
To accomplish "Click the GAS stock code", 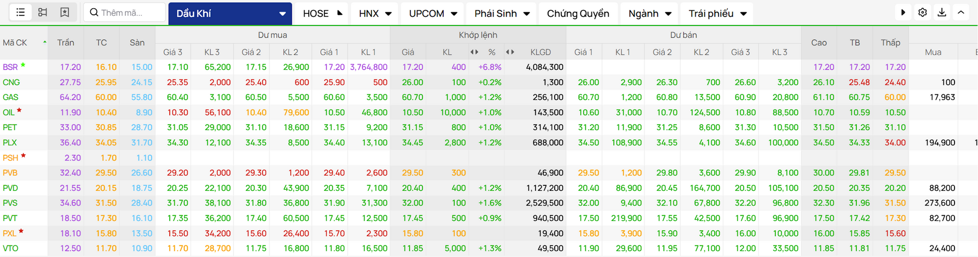I will 10,97.
